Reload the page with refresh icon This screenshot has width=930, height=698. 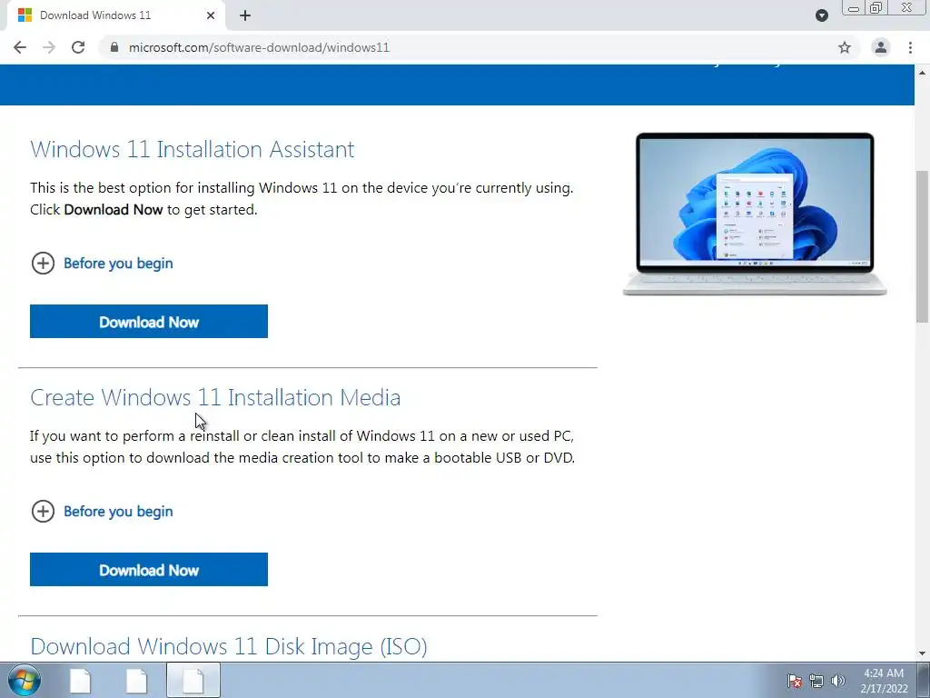click(78, 47)
